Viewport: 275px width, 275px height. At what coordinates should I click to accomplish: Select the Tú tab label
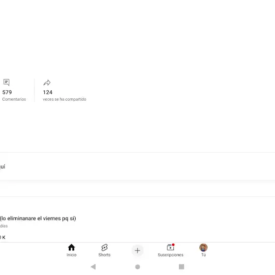[x=203, y=255]
